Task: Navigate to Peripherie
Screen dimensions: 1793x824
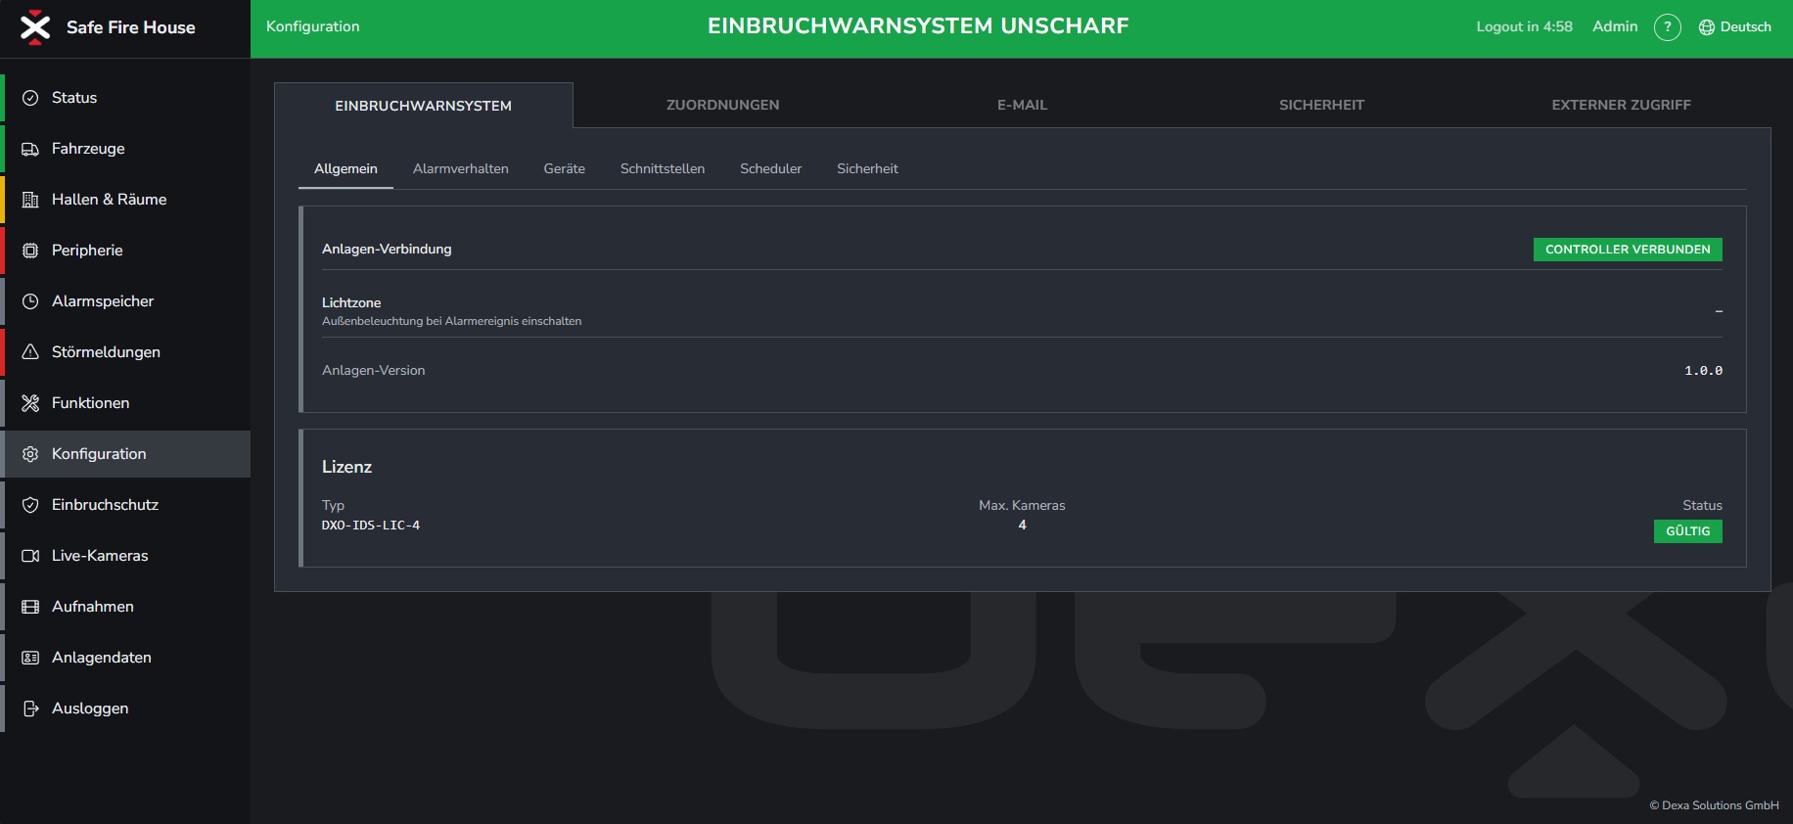Action: (125, 251)
